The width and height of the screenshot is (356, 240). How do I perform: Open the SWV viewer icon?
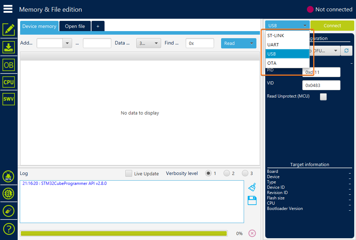[8, 99]
